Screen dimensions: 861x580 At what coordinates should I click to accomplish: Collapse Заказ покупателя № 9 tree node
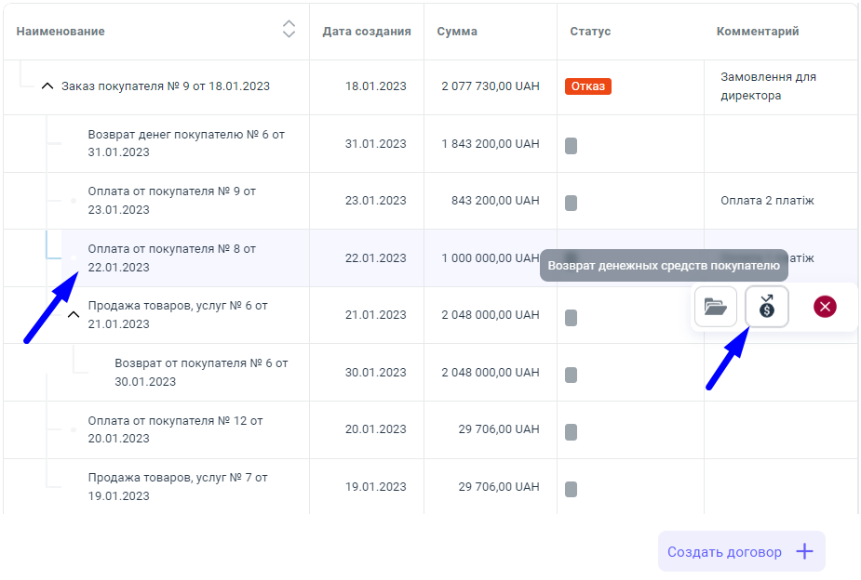[47, 86]
